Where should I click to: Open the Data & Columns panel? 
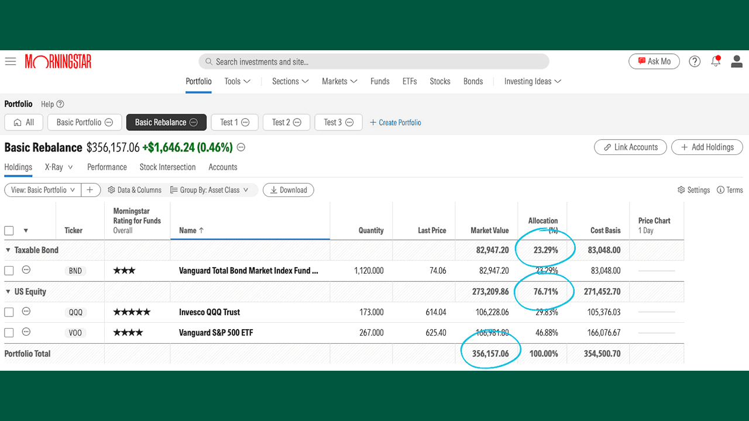coord(135,189)
